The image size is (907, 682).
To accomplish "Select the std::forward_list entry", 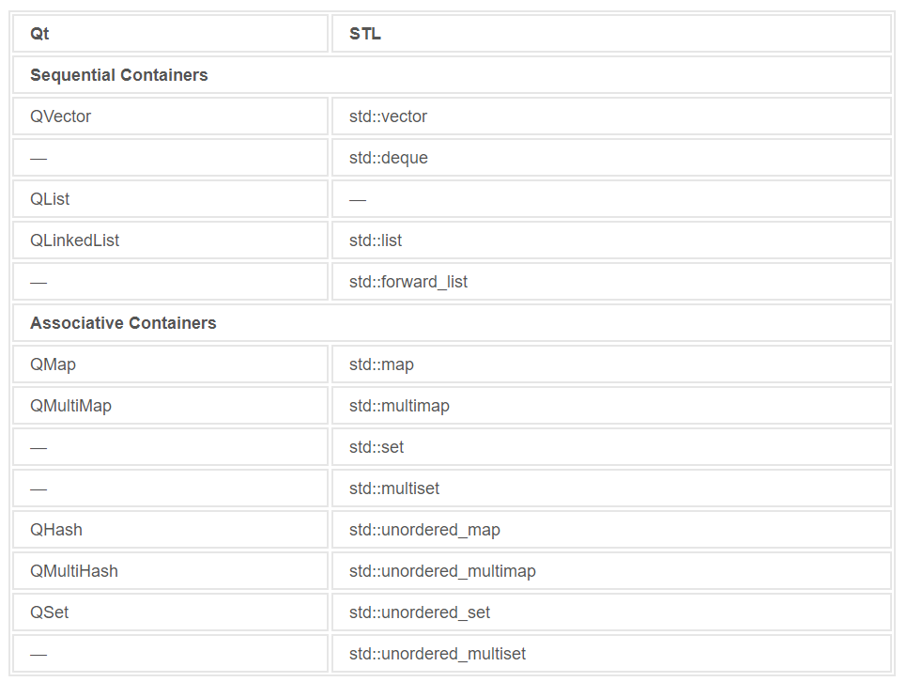I will pos(408,282).
